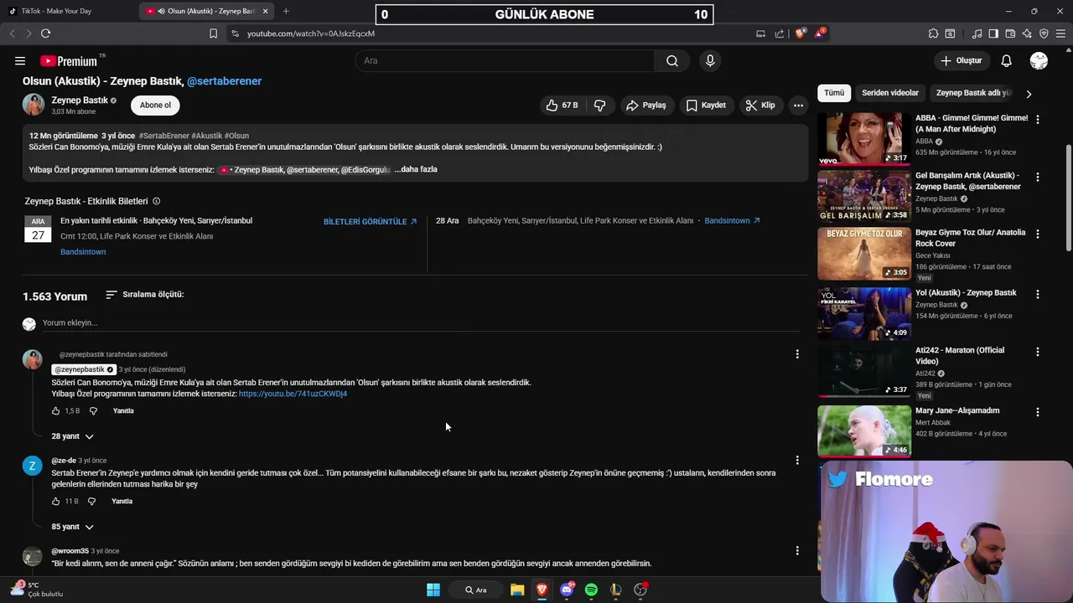Open BİLETLERİ GÖRÜNTÜLE tickets link
This screenshot has width=1073, height=603.
point(370,222)
